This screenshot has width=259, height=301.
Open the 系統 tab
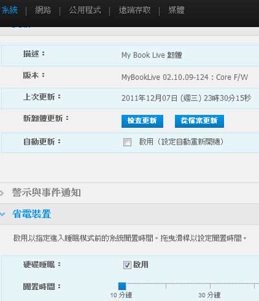(9, 10)
